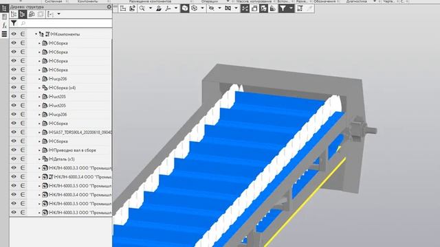Click the layered model icon left of filter
The width and height of the screenshot is (440, 247).
pyautogui.click(x=273, y=8)
